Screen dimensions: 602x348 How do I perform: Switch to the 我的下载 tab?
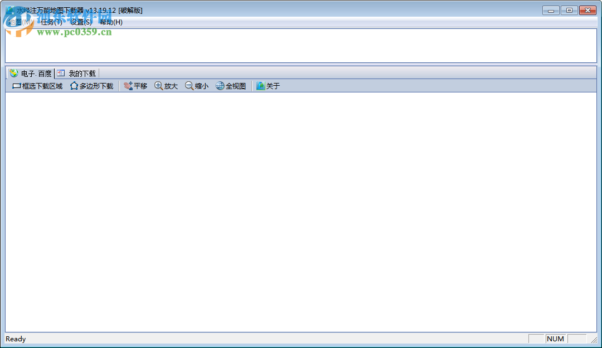pos(77,73)
